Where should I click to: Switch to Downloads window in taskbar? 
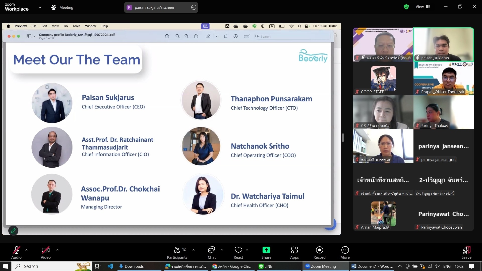(x=139, y=266)
